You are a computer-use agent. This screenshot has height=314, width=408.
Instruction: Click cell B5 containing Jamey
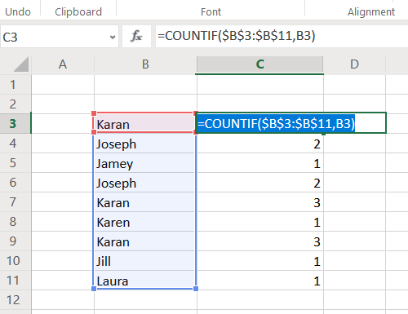[x=145, y=163]
